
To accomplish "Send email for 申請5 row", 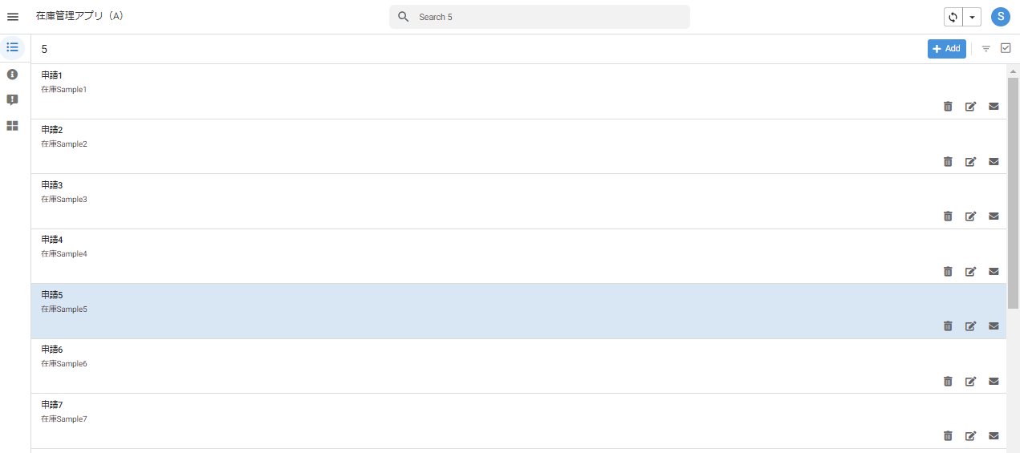I will (x=994, y=326).
